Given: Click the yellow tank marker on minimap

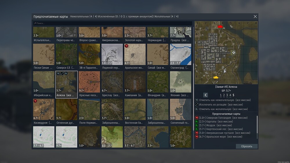Looking at the screenshot, I should tap(216, 77).
